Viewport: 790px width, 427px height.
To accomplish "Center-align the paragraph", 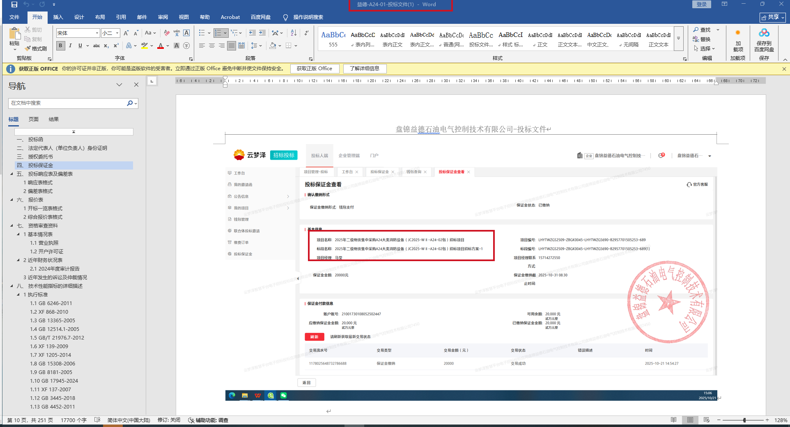I will click(212, 46).
